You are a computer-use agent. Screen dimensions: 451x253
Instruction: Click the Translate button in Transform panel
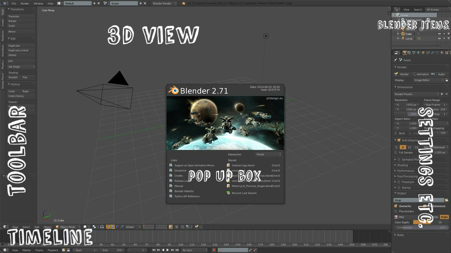click(x=21, y=16)
